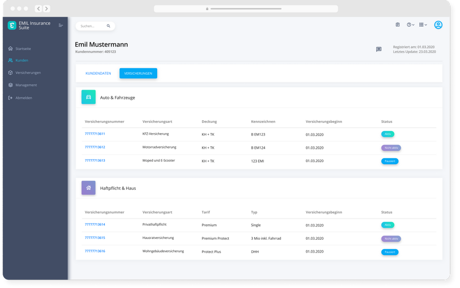This screenshot has width=460, height=288.
Task: Go to Startseite in the sidebar
Action: 23,49
